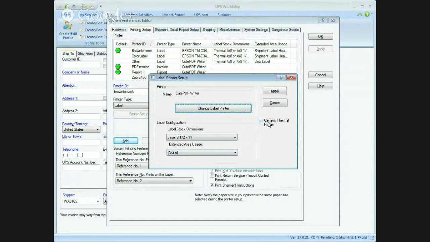Image resolution: width=430 pixels, height=242 pixels.
Task: Open the Printing Activities ribbon tab
Action: pos(138,15)
